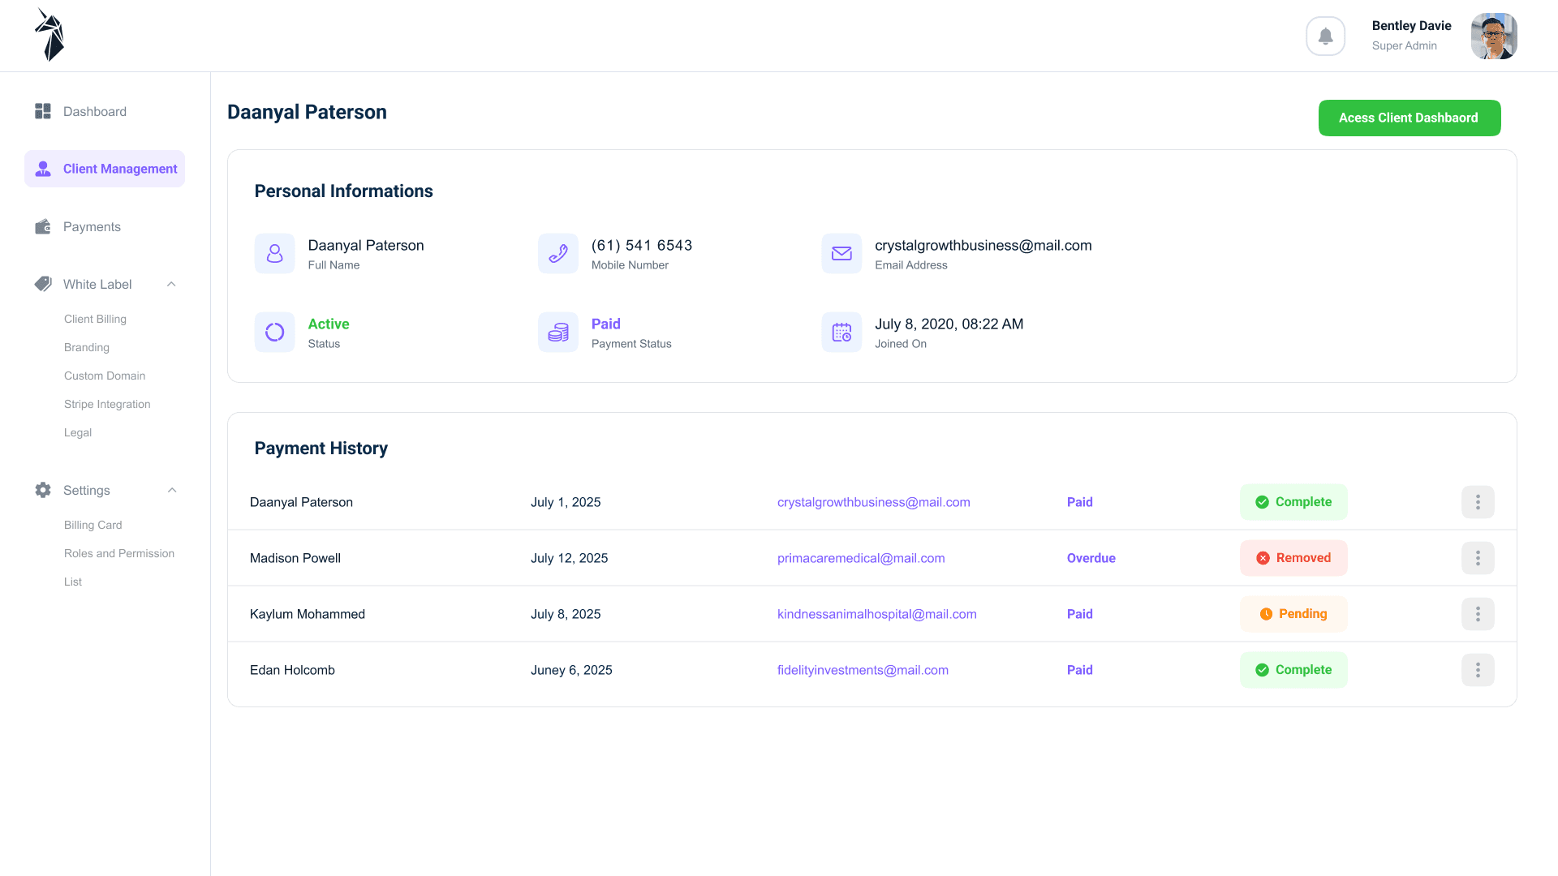Open three-dot menu for Edan Holcomb row
Image resolution: width=1558 pixels, height=876 pixels.
click(1477, 670)
